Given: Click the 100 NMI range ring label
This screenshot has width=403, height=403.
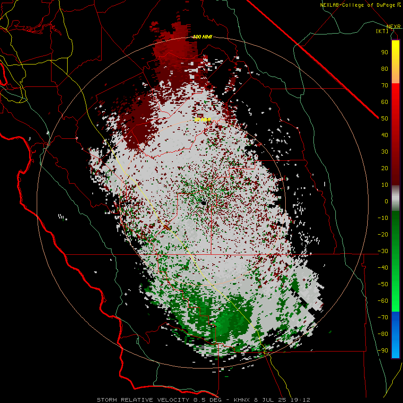Looking at the screenshot, I should (x=202, y=37).
